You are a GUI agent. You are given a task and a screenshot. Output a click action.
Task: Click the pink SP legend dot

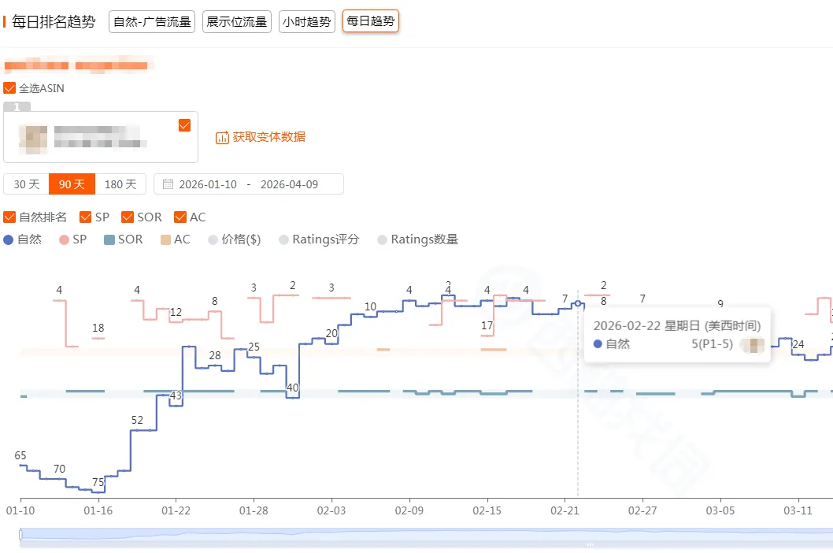click(65, 239)
